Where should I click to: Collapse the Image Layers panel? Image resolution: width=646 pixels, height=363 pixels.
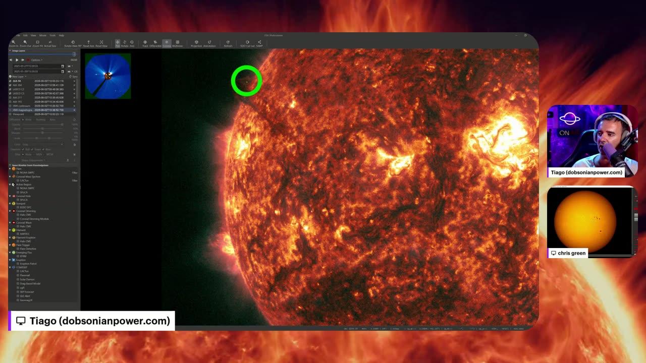tap(10, 51)
